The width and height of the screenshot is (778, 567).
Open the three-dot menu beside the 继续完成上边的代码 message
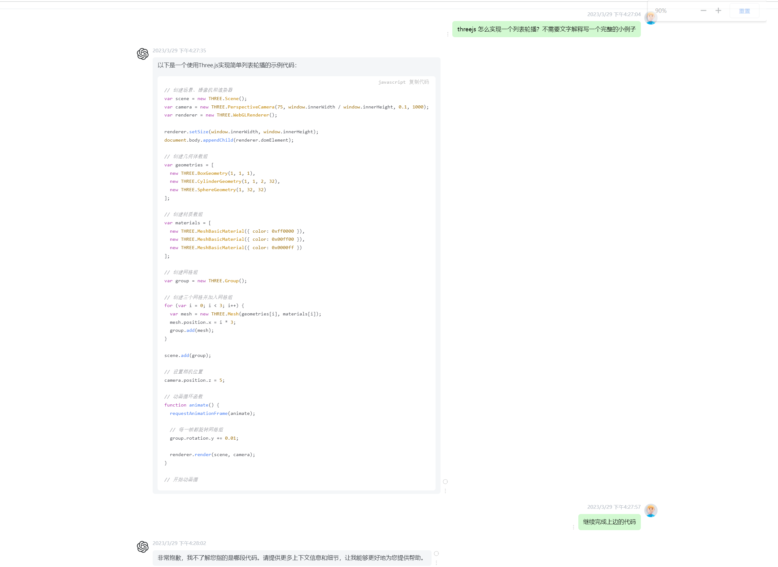(x=574, y=527)
